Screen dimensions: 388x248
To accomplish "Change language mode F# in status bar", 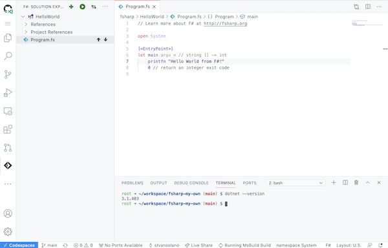I will click(328, 245).
